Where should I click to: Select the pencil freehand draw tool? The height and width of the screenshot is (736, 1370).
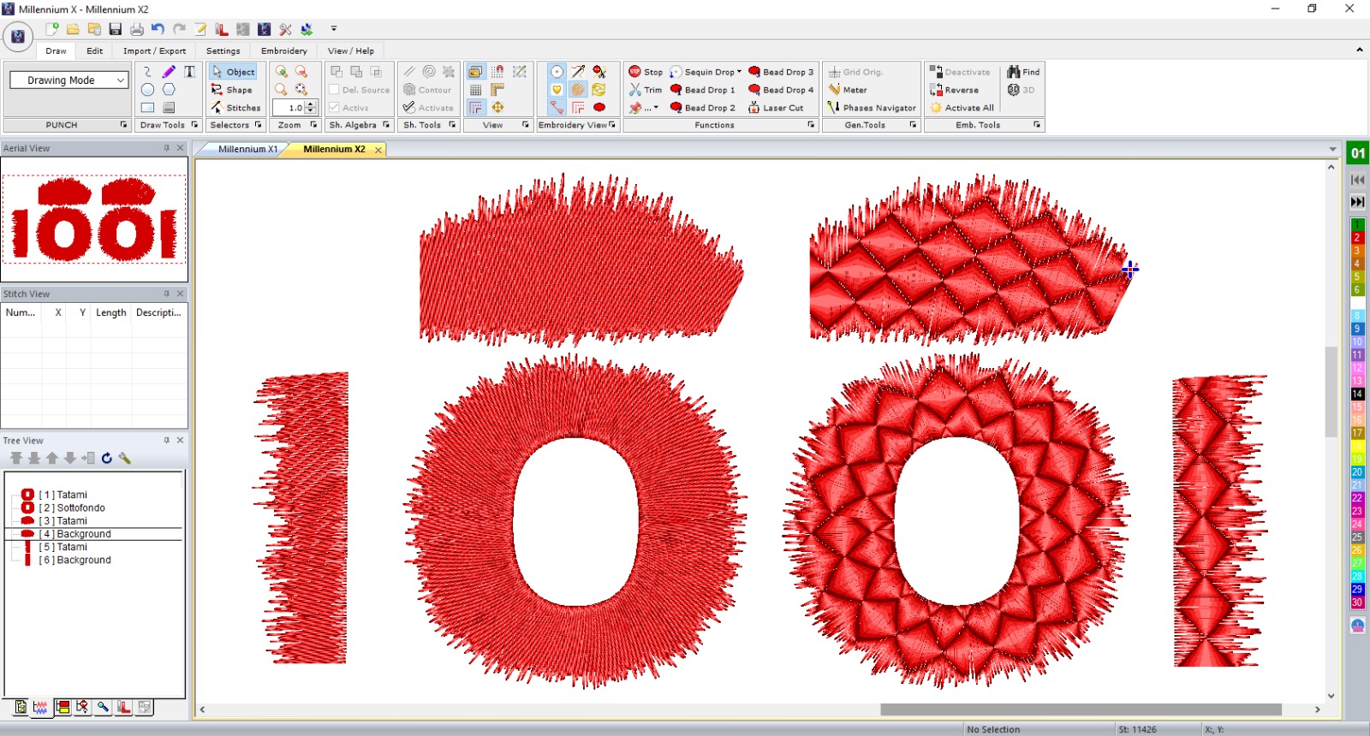pyautogui.click(x=169, y=72)
